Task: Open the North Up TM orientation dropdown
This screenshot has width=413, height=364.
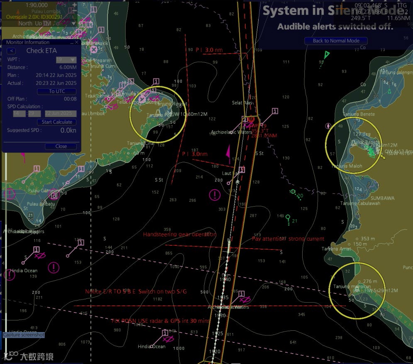Action: click(x=73, y=23)
